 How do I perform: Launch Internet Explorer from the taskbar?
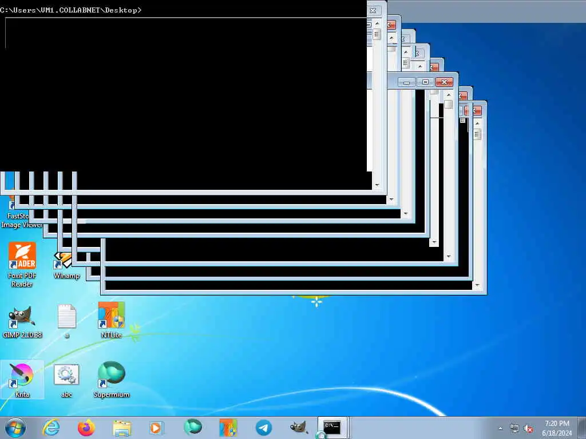51,428
